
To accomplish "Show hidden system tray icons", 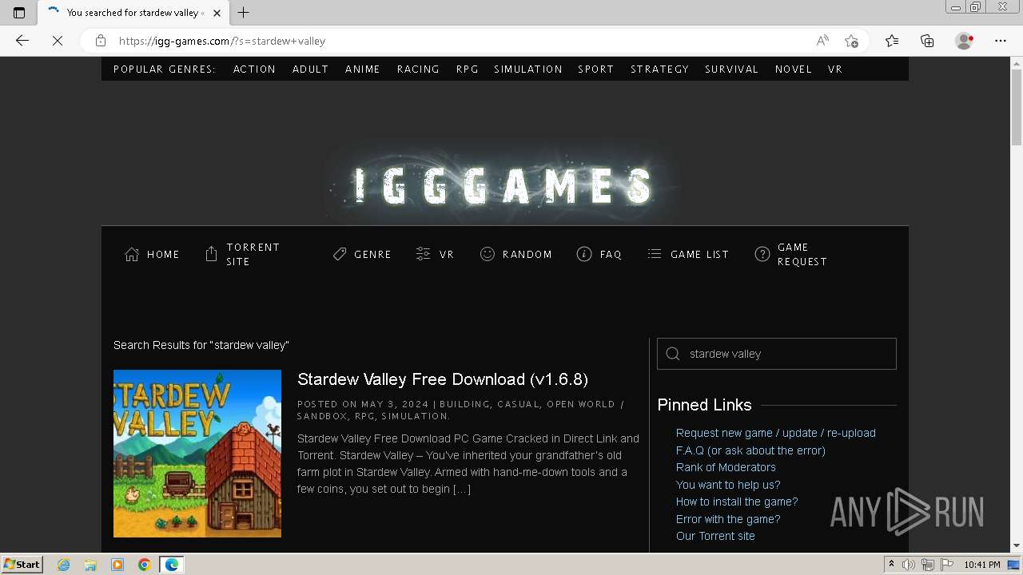I will pyautogui.click(x=891, y=565).
